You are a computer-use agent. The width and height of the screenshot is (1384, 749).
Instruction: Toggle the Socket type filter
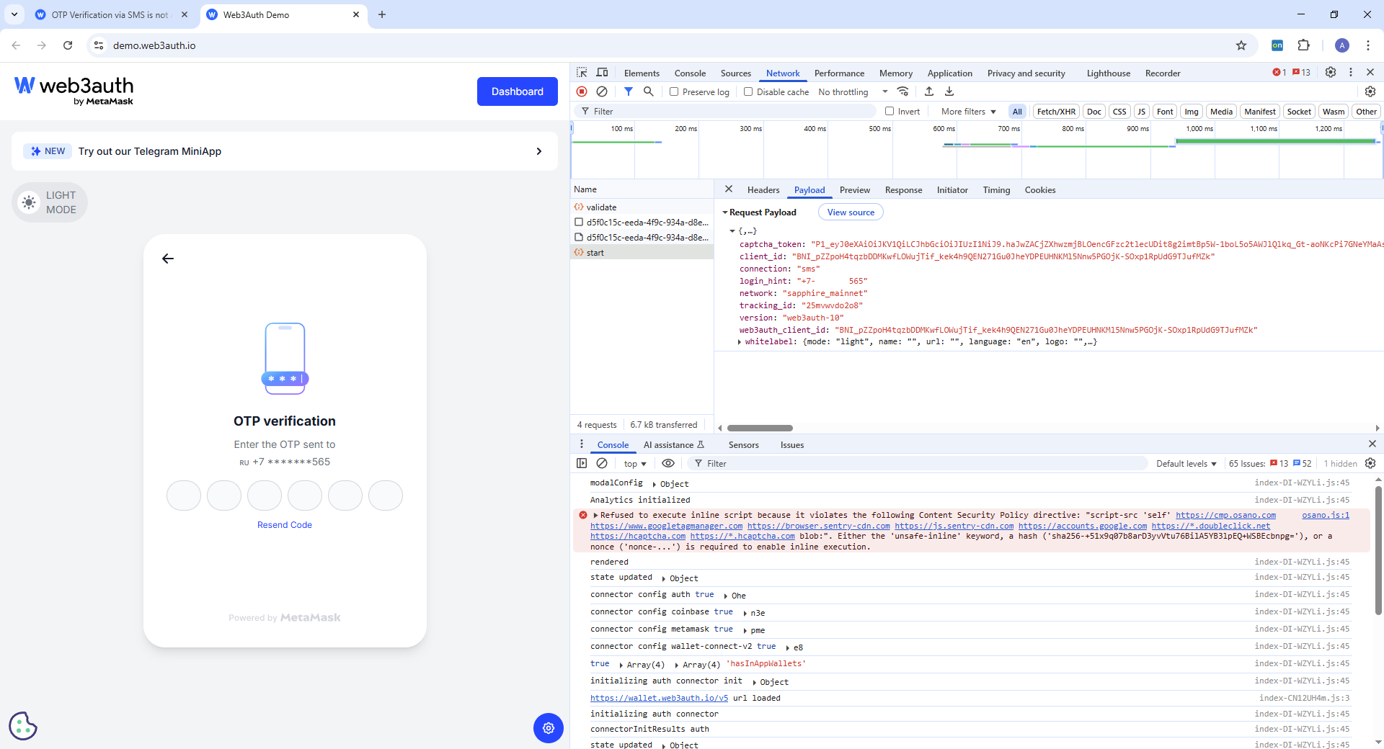pos(1299,111)
